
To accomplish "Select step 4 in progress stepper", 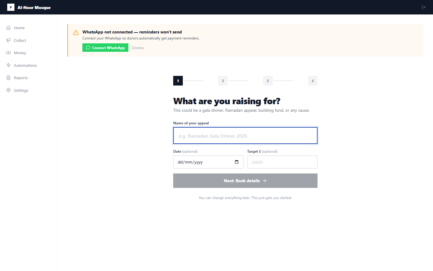I will [x=312, y=81].
